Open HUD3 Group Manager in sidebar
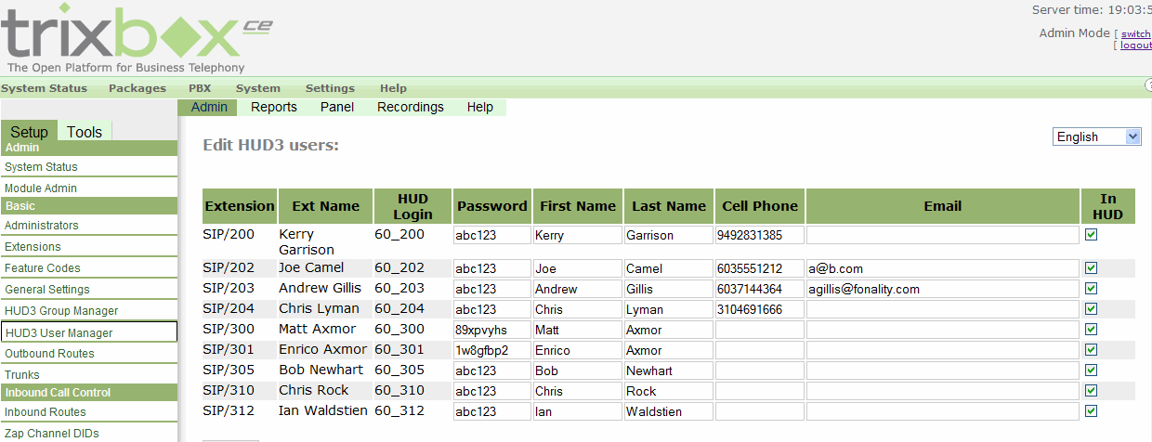The image size is (1152, 442). tap(61, 311)
